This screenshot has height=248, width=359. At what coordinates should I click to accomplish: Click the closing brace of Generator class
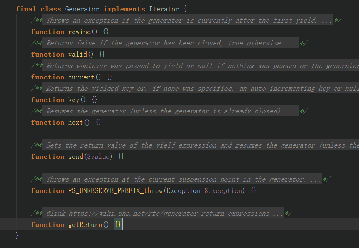pyautogui.click(x=17, y=235)
